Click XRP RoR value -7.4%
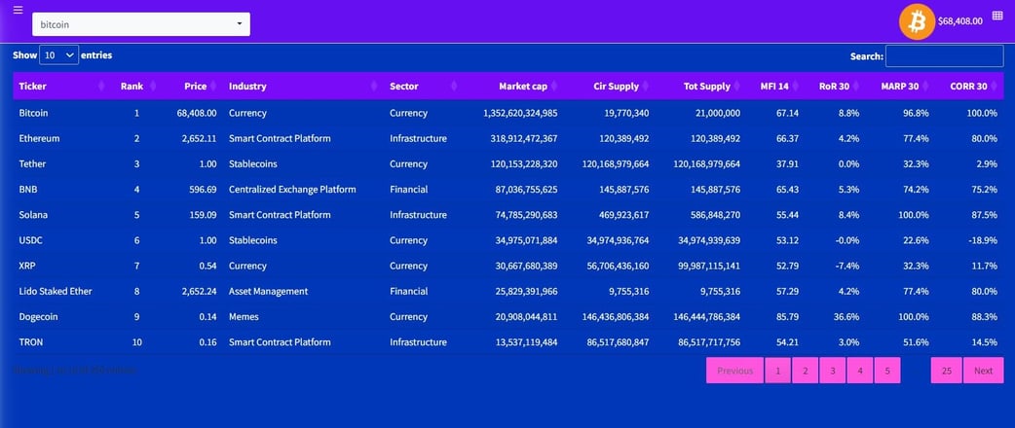The image size is (1015, 428). (848, 266)
